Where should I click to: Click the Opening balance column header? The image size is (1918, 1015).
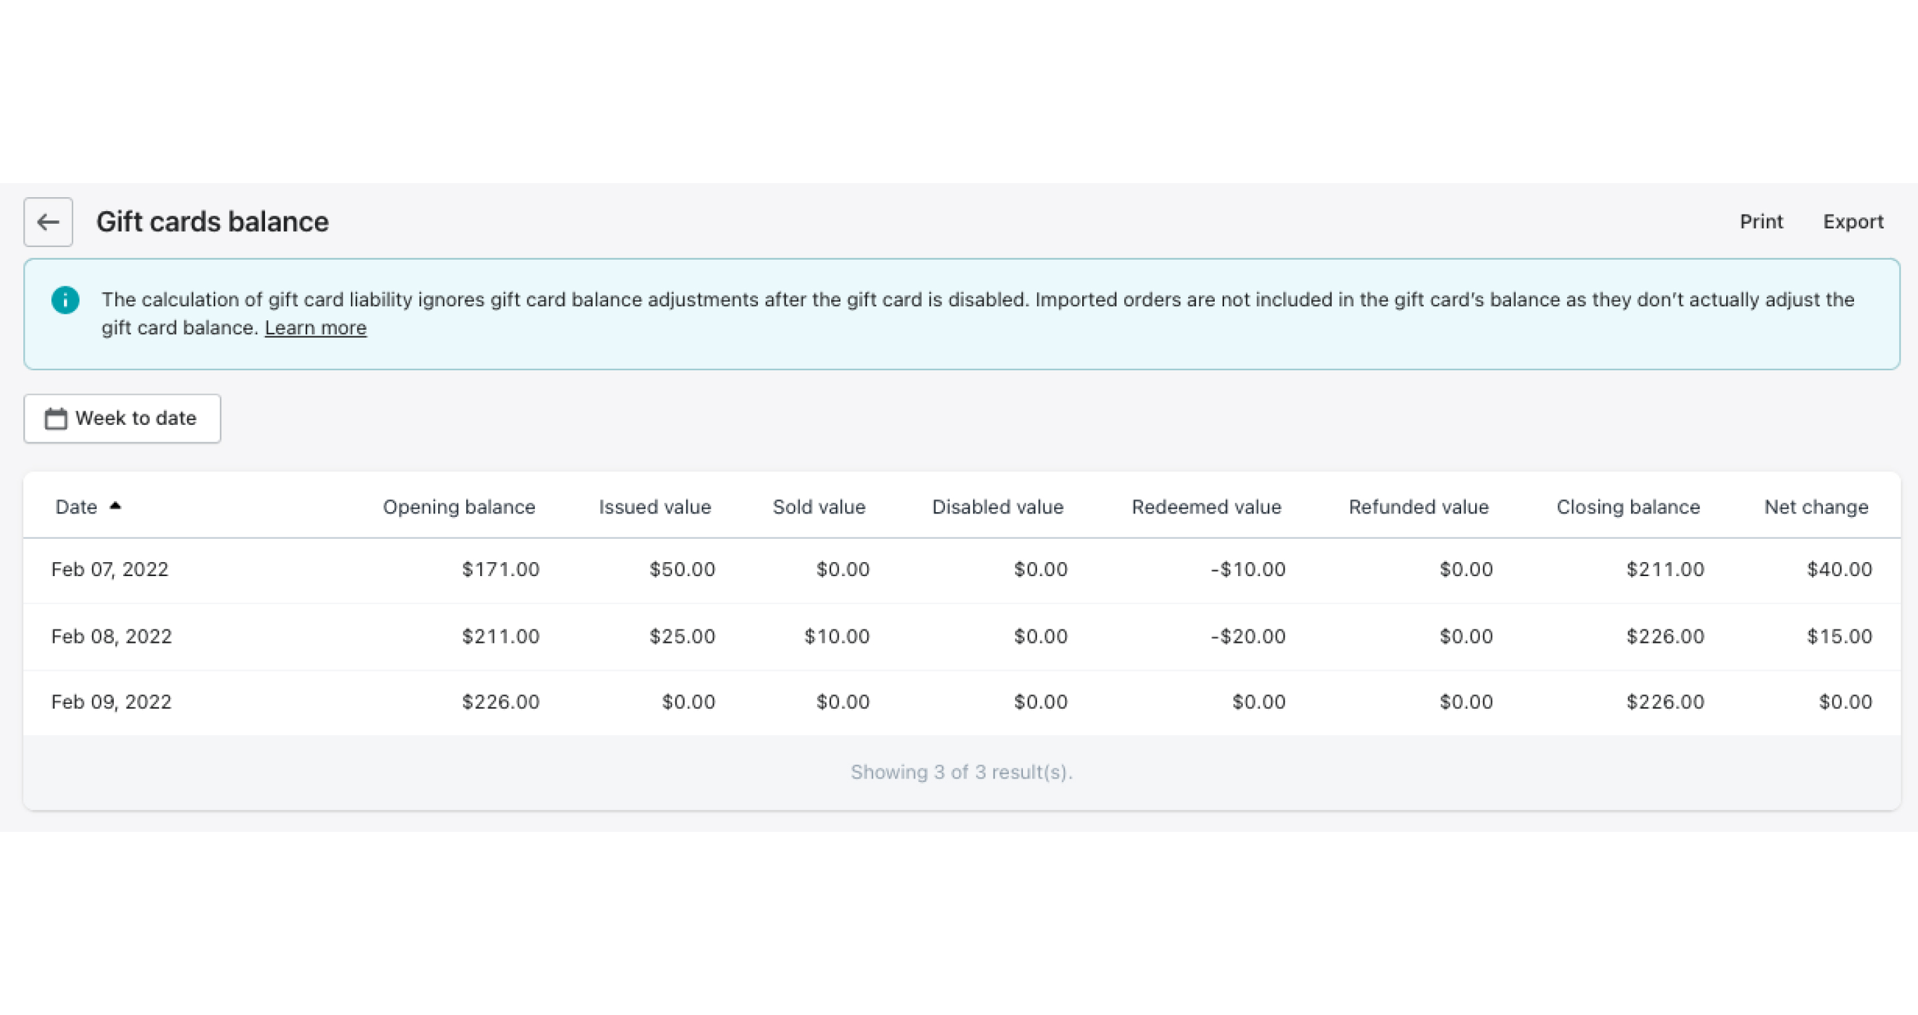[460, 507]
